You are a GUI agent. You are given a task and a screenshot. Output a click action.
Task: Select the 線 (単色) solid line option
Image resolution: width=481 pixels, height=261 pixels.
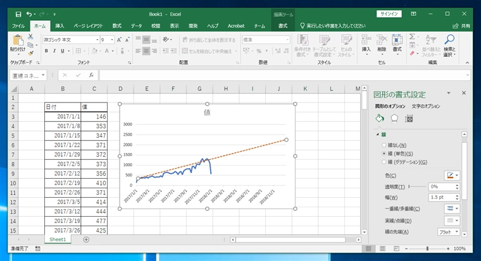[x=384, y=154]
